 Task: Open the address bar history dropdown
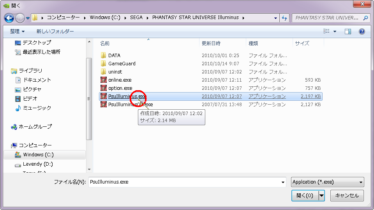(x=275, y=18)
